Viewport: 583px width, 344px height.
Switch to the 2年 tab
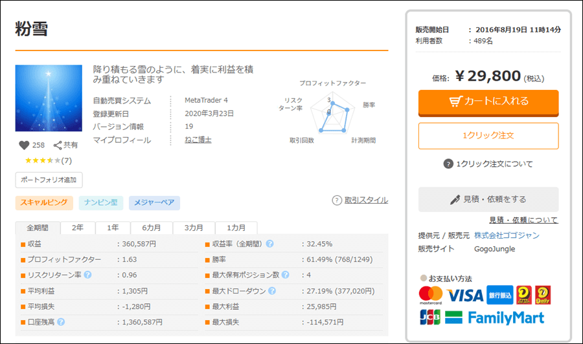point(78,228)
